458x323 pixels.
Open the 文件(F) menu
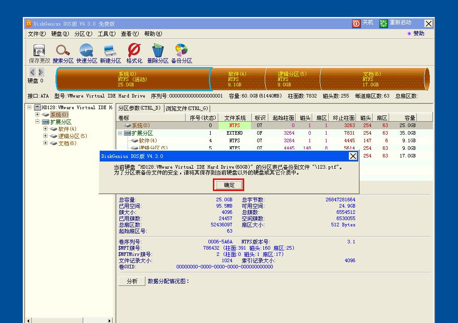click(x=37, y=34)
